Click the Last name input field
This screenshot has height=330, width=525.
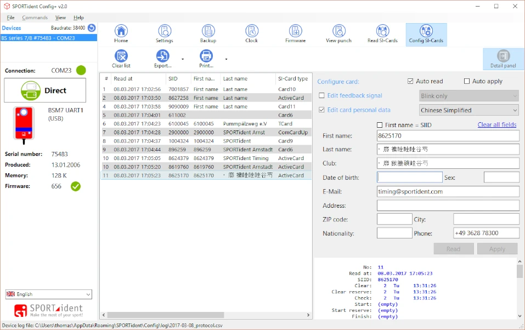pos(448,149)
